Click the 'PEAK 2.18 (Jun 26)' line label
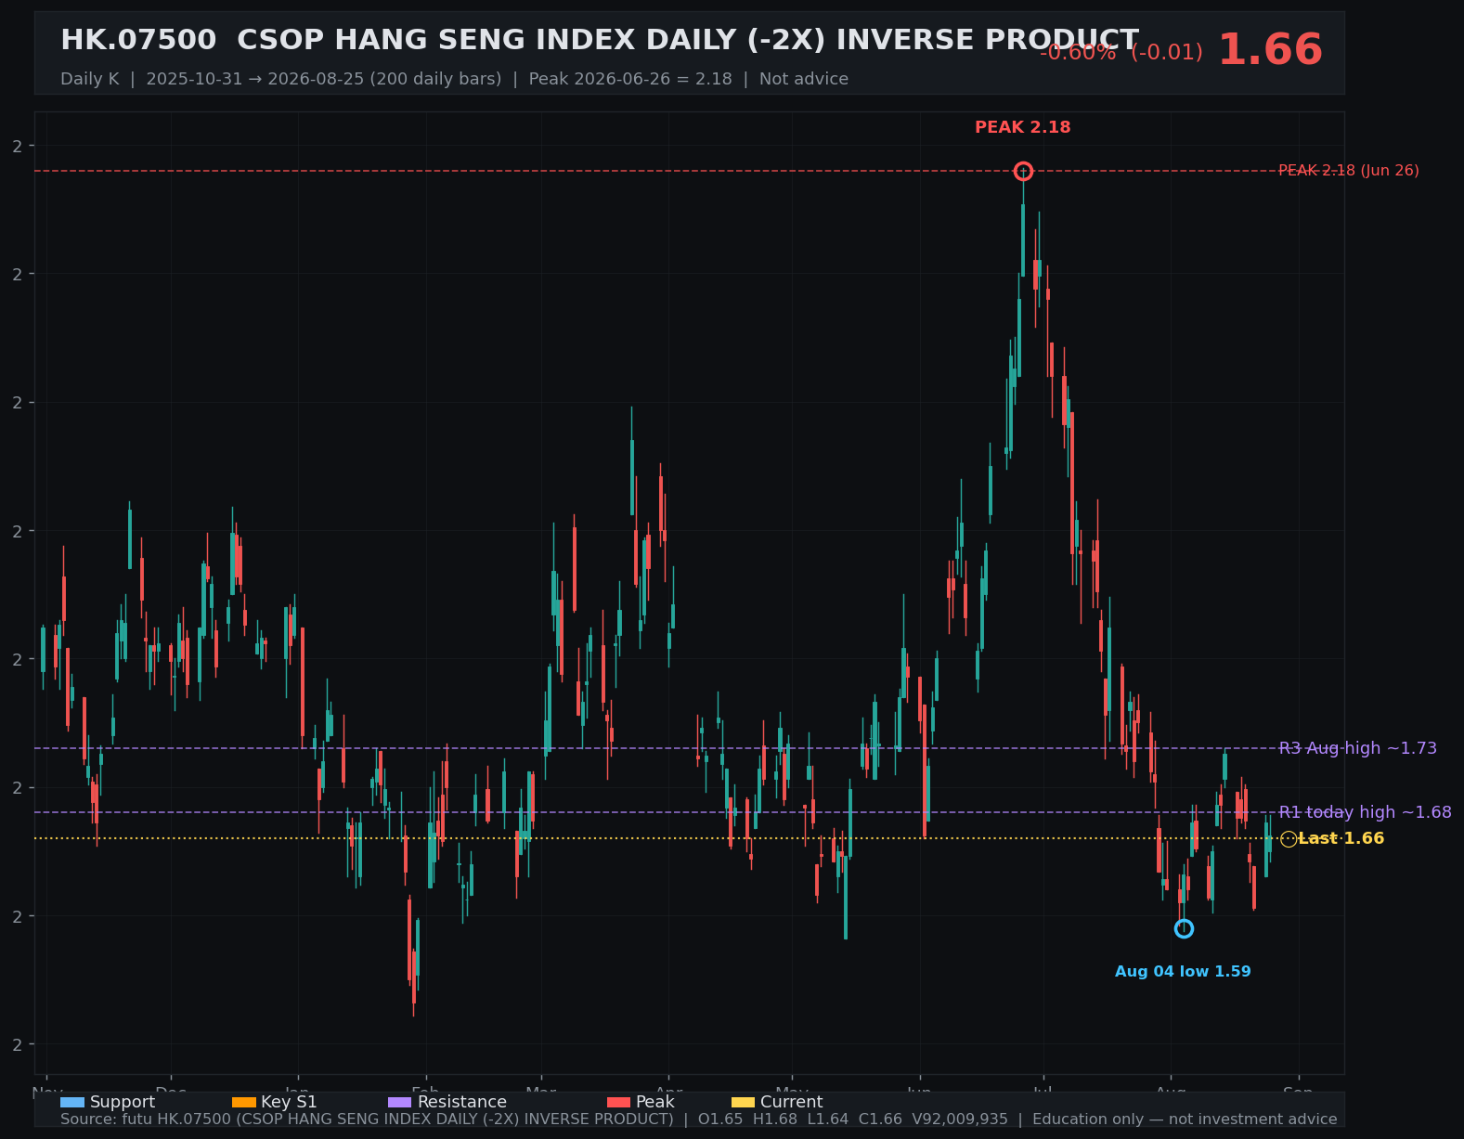This screenshot has height=1139, width=1464. [x=1349, y=171]
